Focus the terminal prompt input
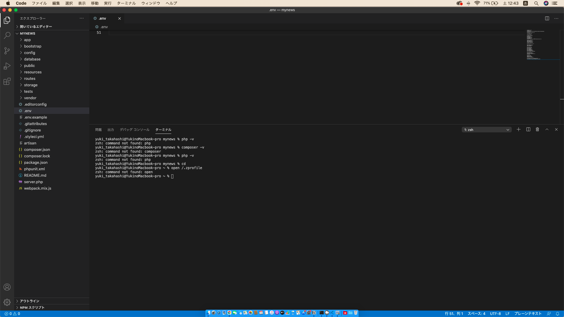 coord(173,176)
